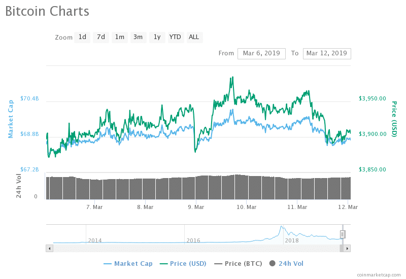Click the $67.2B market cap axis label
The height and width of the screenshot is (279, 406).
29,169
